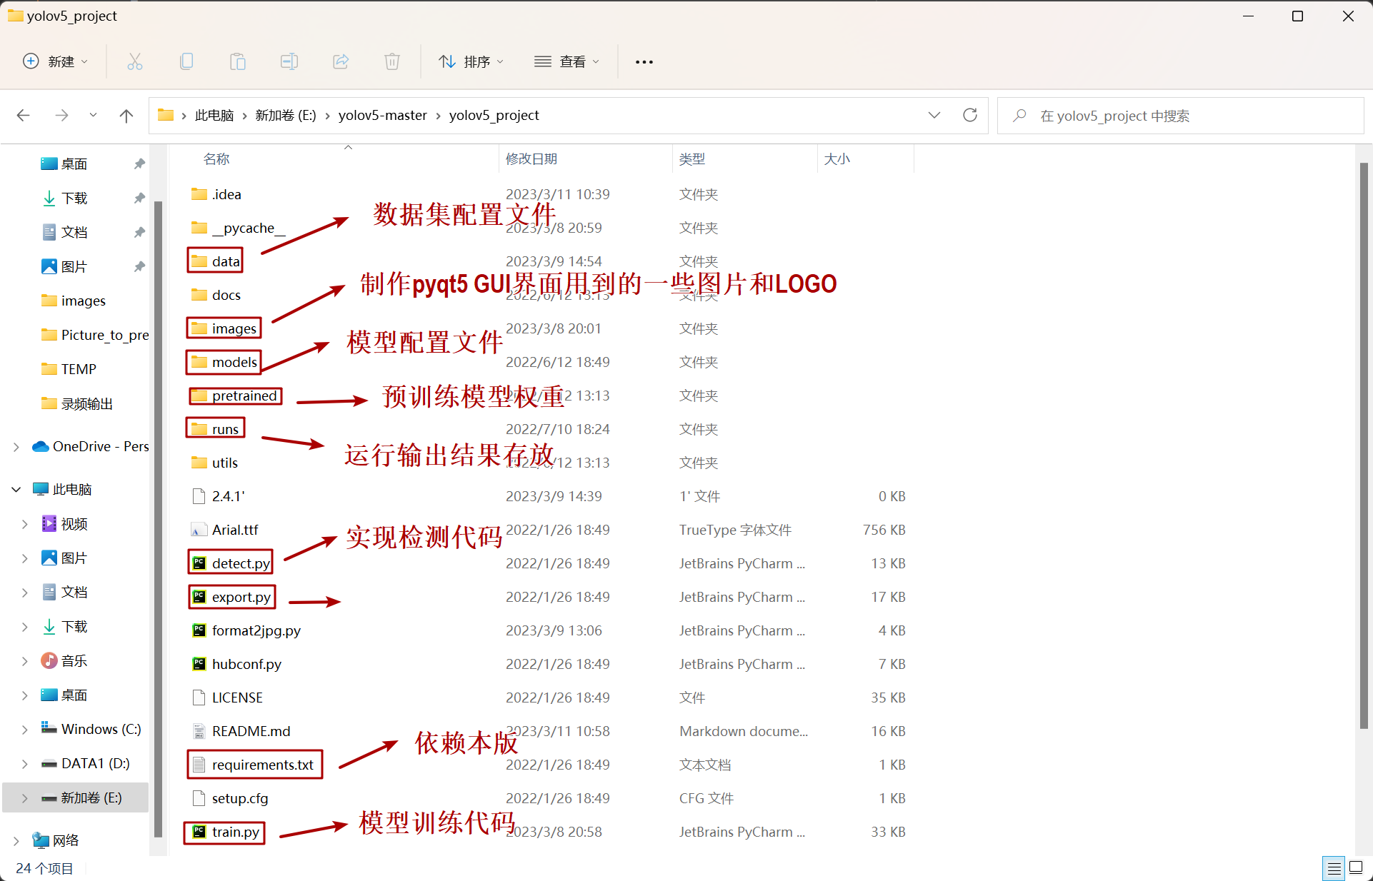
Task: Click the navigation pane scrollbar
Action: [x=159, y=518]
